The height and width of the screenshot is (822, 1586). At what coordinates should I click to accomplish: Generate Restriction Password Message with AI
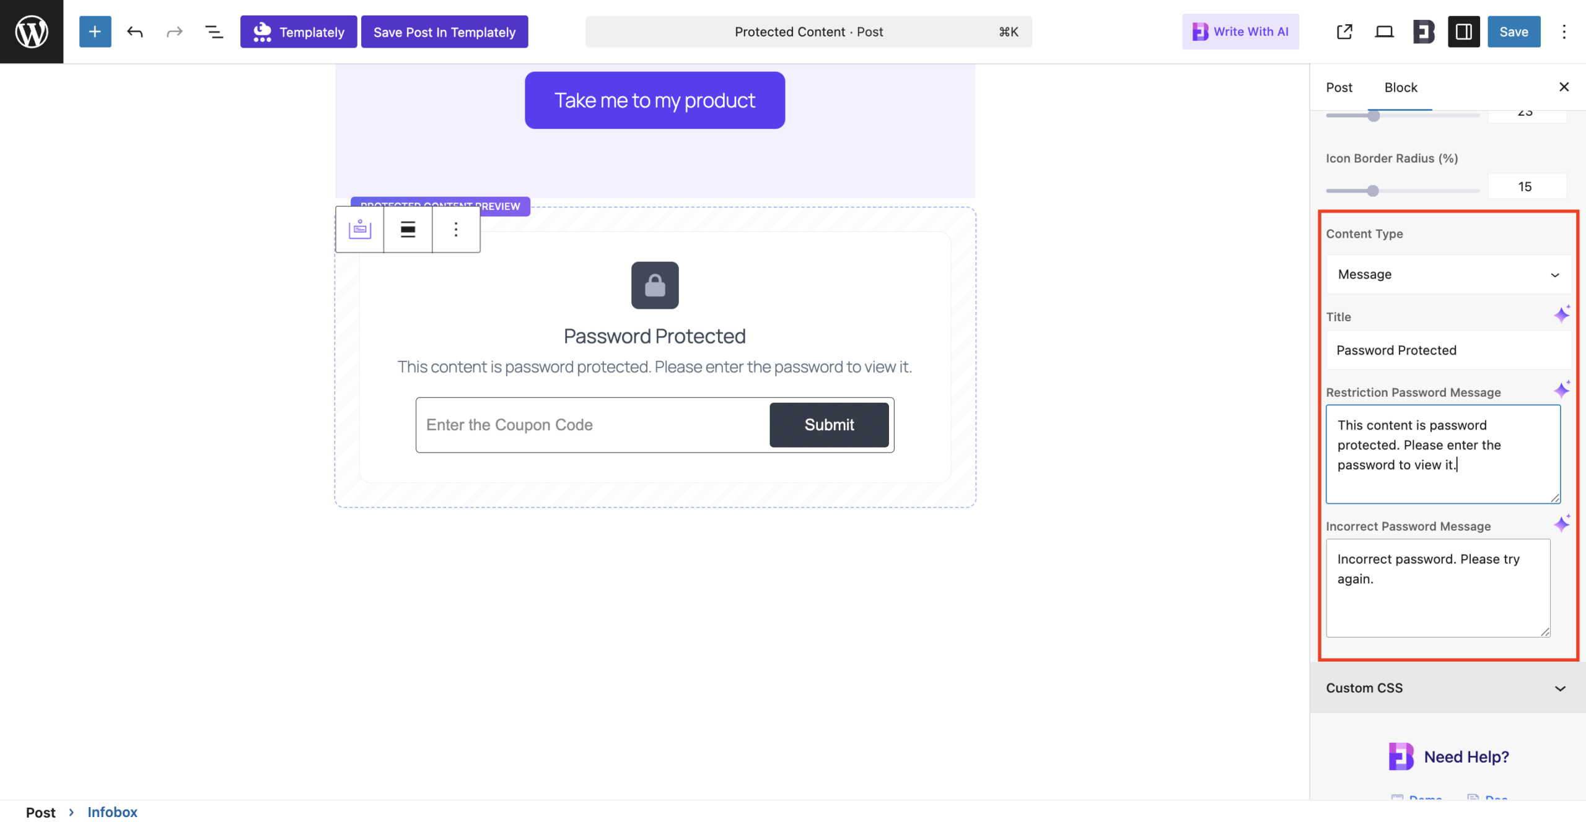tap(1561, 389)
